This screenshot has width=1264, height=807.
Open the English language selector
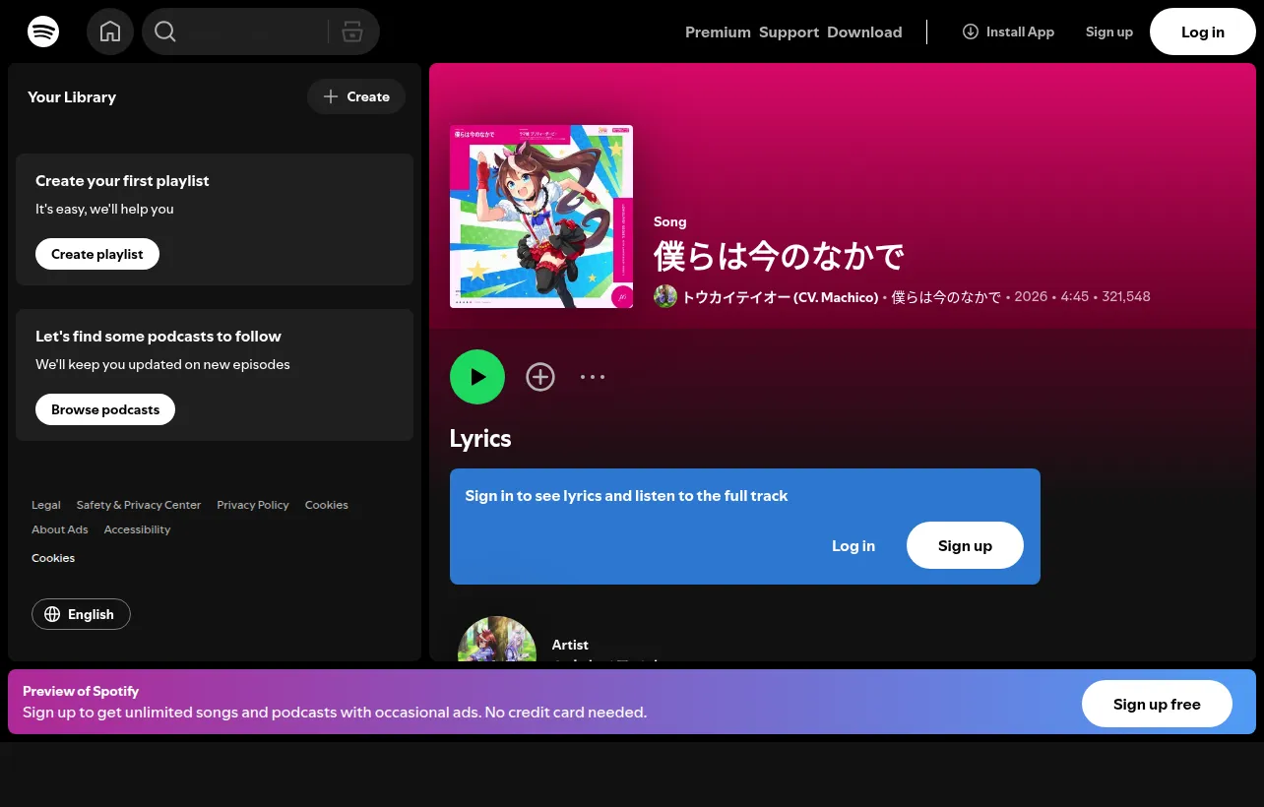tap(81, 614)
